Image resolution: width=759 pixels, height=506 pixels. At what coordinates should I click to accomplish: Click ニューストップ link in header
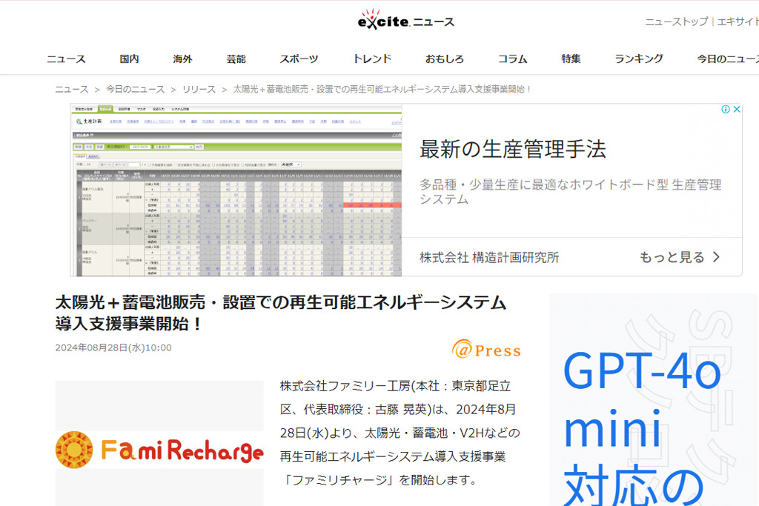coord(676,21)
